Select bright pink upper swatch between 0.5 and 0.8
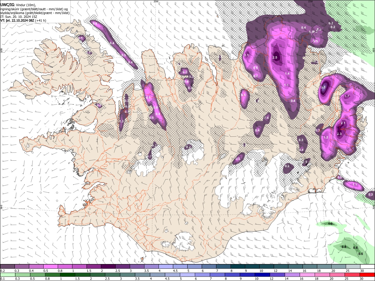 pyautogui.click(x=51, y=267)
